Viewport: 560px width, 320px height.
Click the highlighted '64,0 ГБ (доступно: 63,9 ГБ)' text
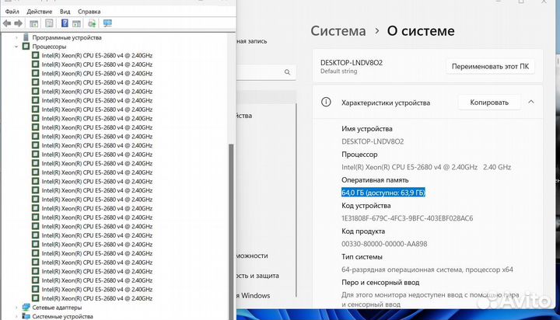coord(383,193)
